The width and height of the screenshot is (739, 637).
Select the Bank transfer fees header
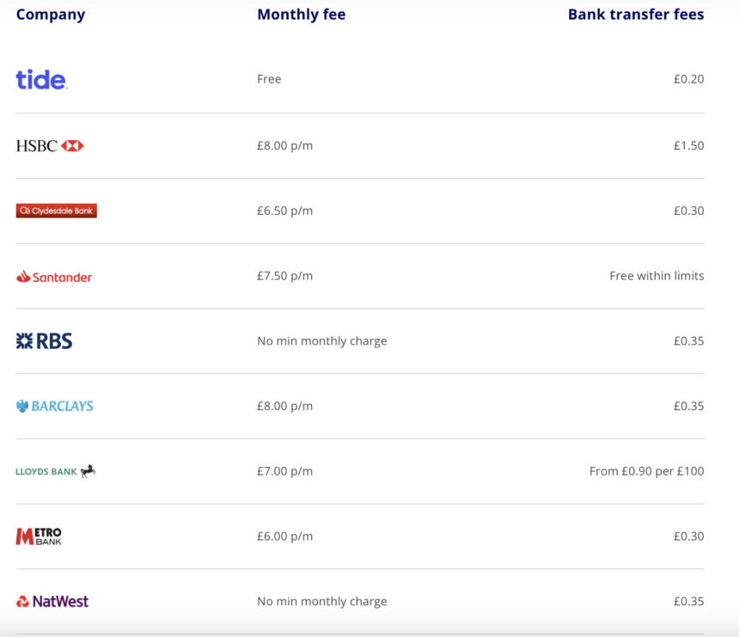click(635, 15)
